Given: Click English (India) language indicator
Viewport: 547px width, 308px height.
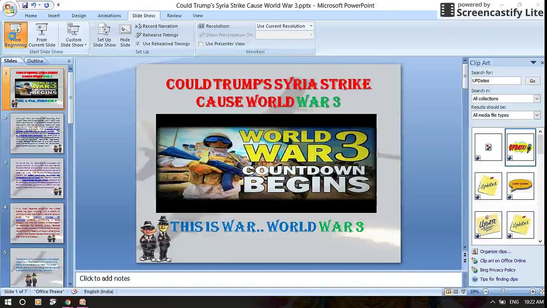Looking at the screenshot, I should 99,292.
